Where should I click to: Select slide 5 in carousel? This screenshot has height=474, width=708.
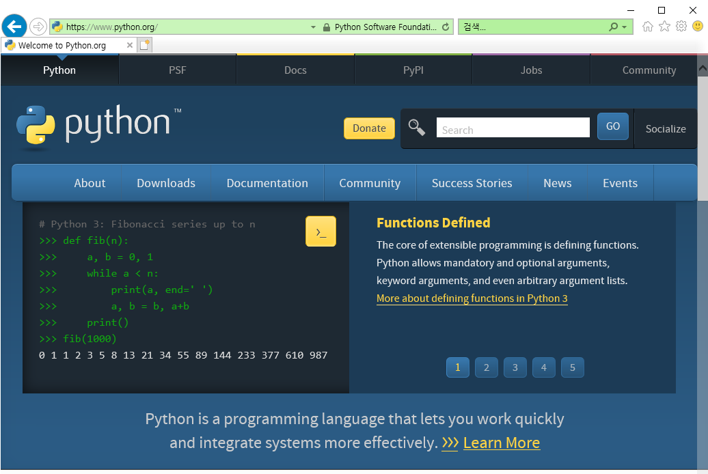click(573, 367)
